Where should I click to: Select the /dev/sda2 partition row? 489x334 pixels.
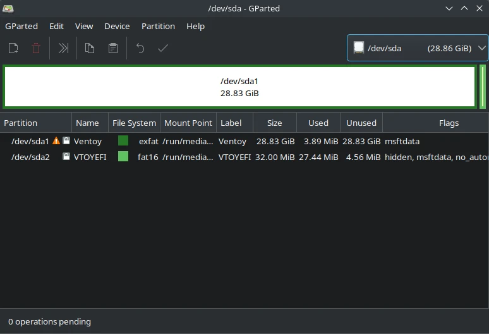[x=244, y=157]
